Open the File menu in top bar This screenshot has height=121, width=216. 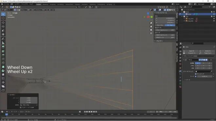6,4
